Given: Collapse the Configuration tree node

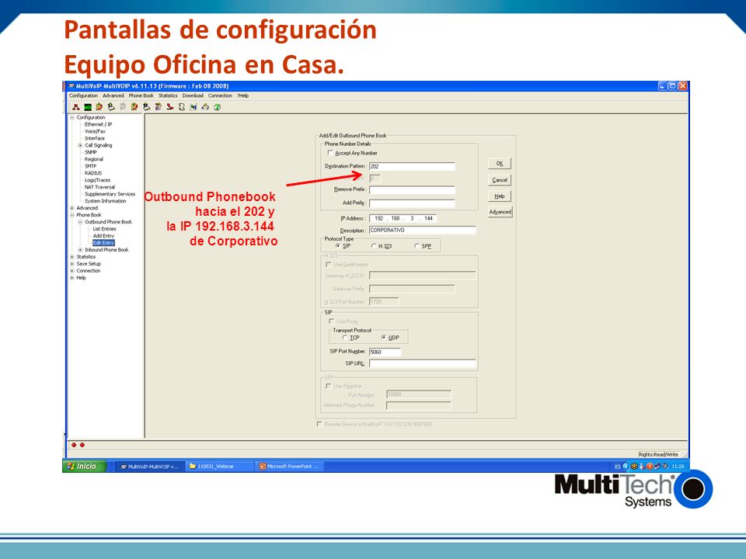Looking at the screenshot, I should click(72, 117).
